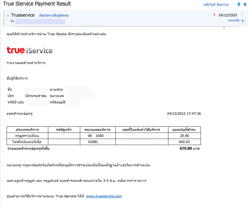Select the recipient address field
The height and width of the screenshot is (206, 248).
(x=40, y=21)
